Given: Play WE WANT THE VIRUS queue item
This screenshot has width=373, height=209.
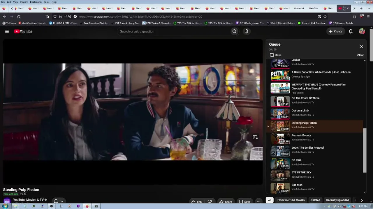Looking at the screenshot, I should point(315,88).
